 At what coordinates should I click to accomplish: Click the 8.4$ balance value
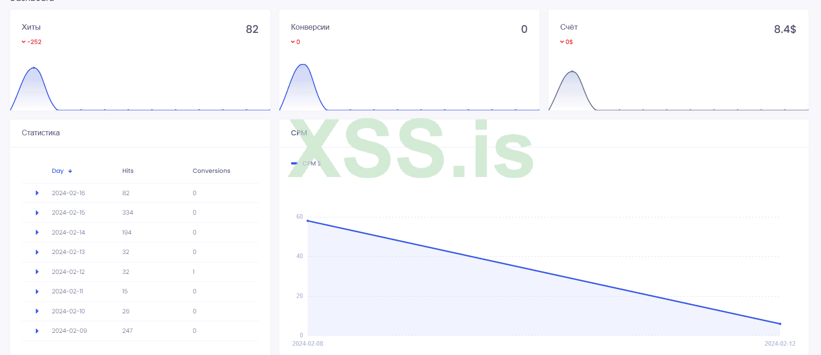click(785, 29)
